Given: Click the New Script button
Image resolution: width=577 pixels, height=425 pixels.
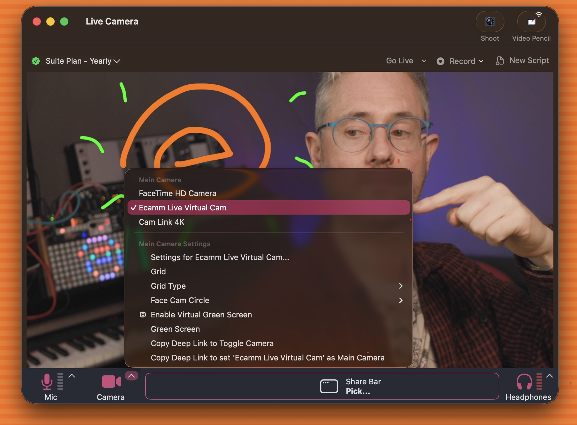Looking at the screenshot, I should [522, 61].
